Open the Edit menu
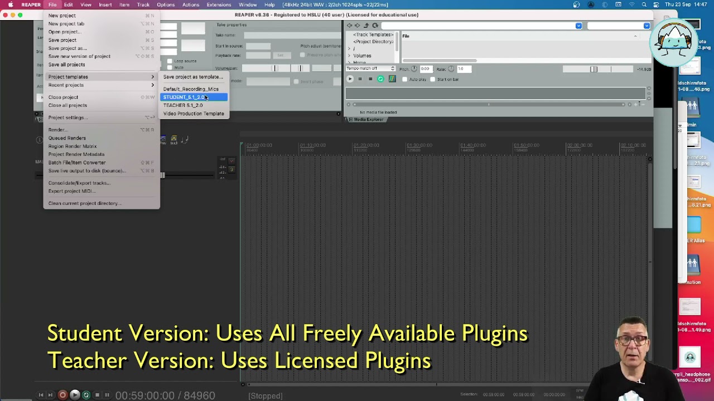Image resolution: width=714 pixels, height=401 pixels. click(x=68, y=4)
